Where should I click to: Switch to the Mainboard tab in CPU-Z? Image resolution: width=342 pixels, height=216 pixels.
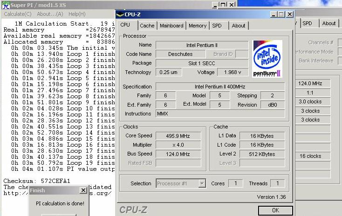click(x=171, y=26)
